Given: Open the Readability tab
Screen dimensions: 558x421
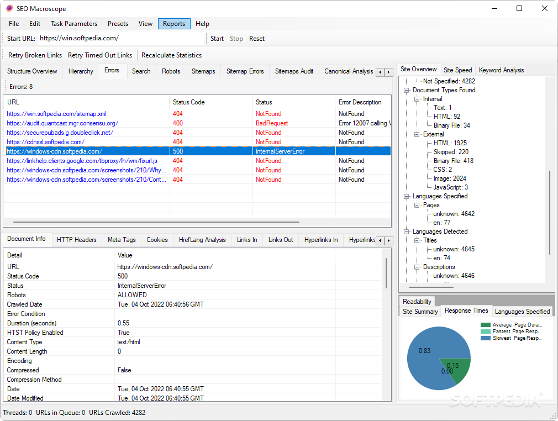Looking at the screenshot, I should 417,302.
